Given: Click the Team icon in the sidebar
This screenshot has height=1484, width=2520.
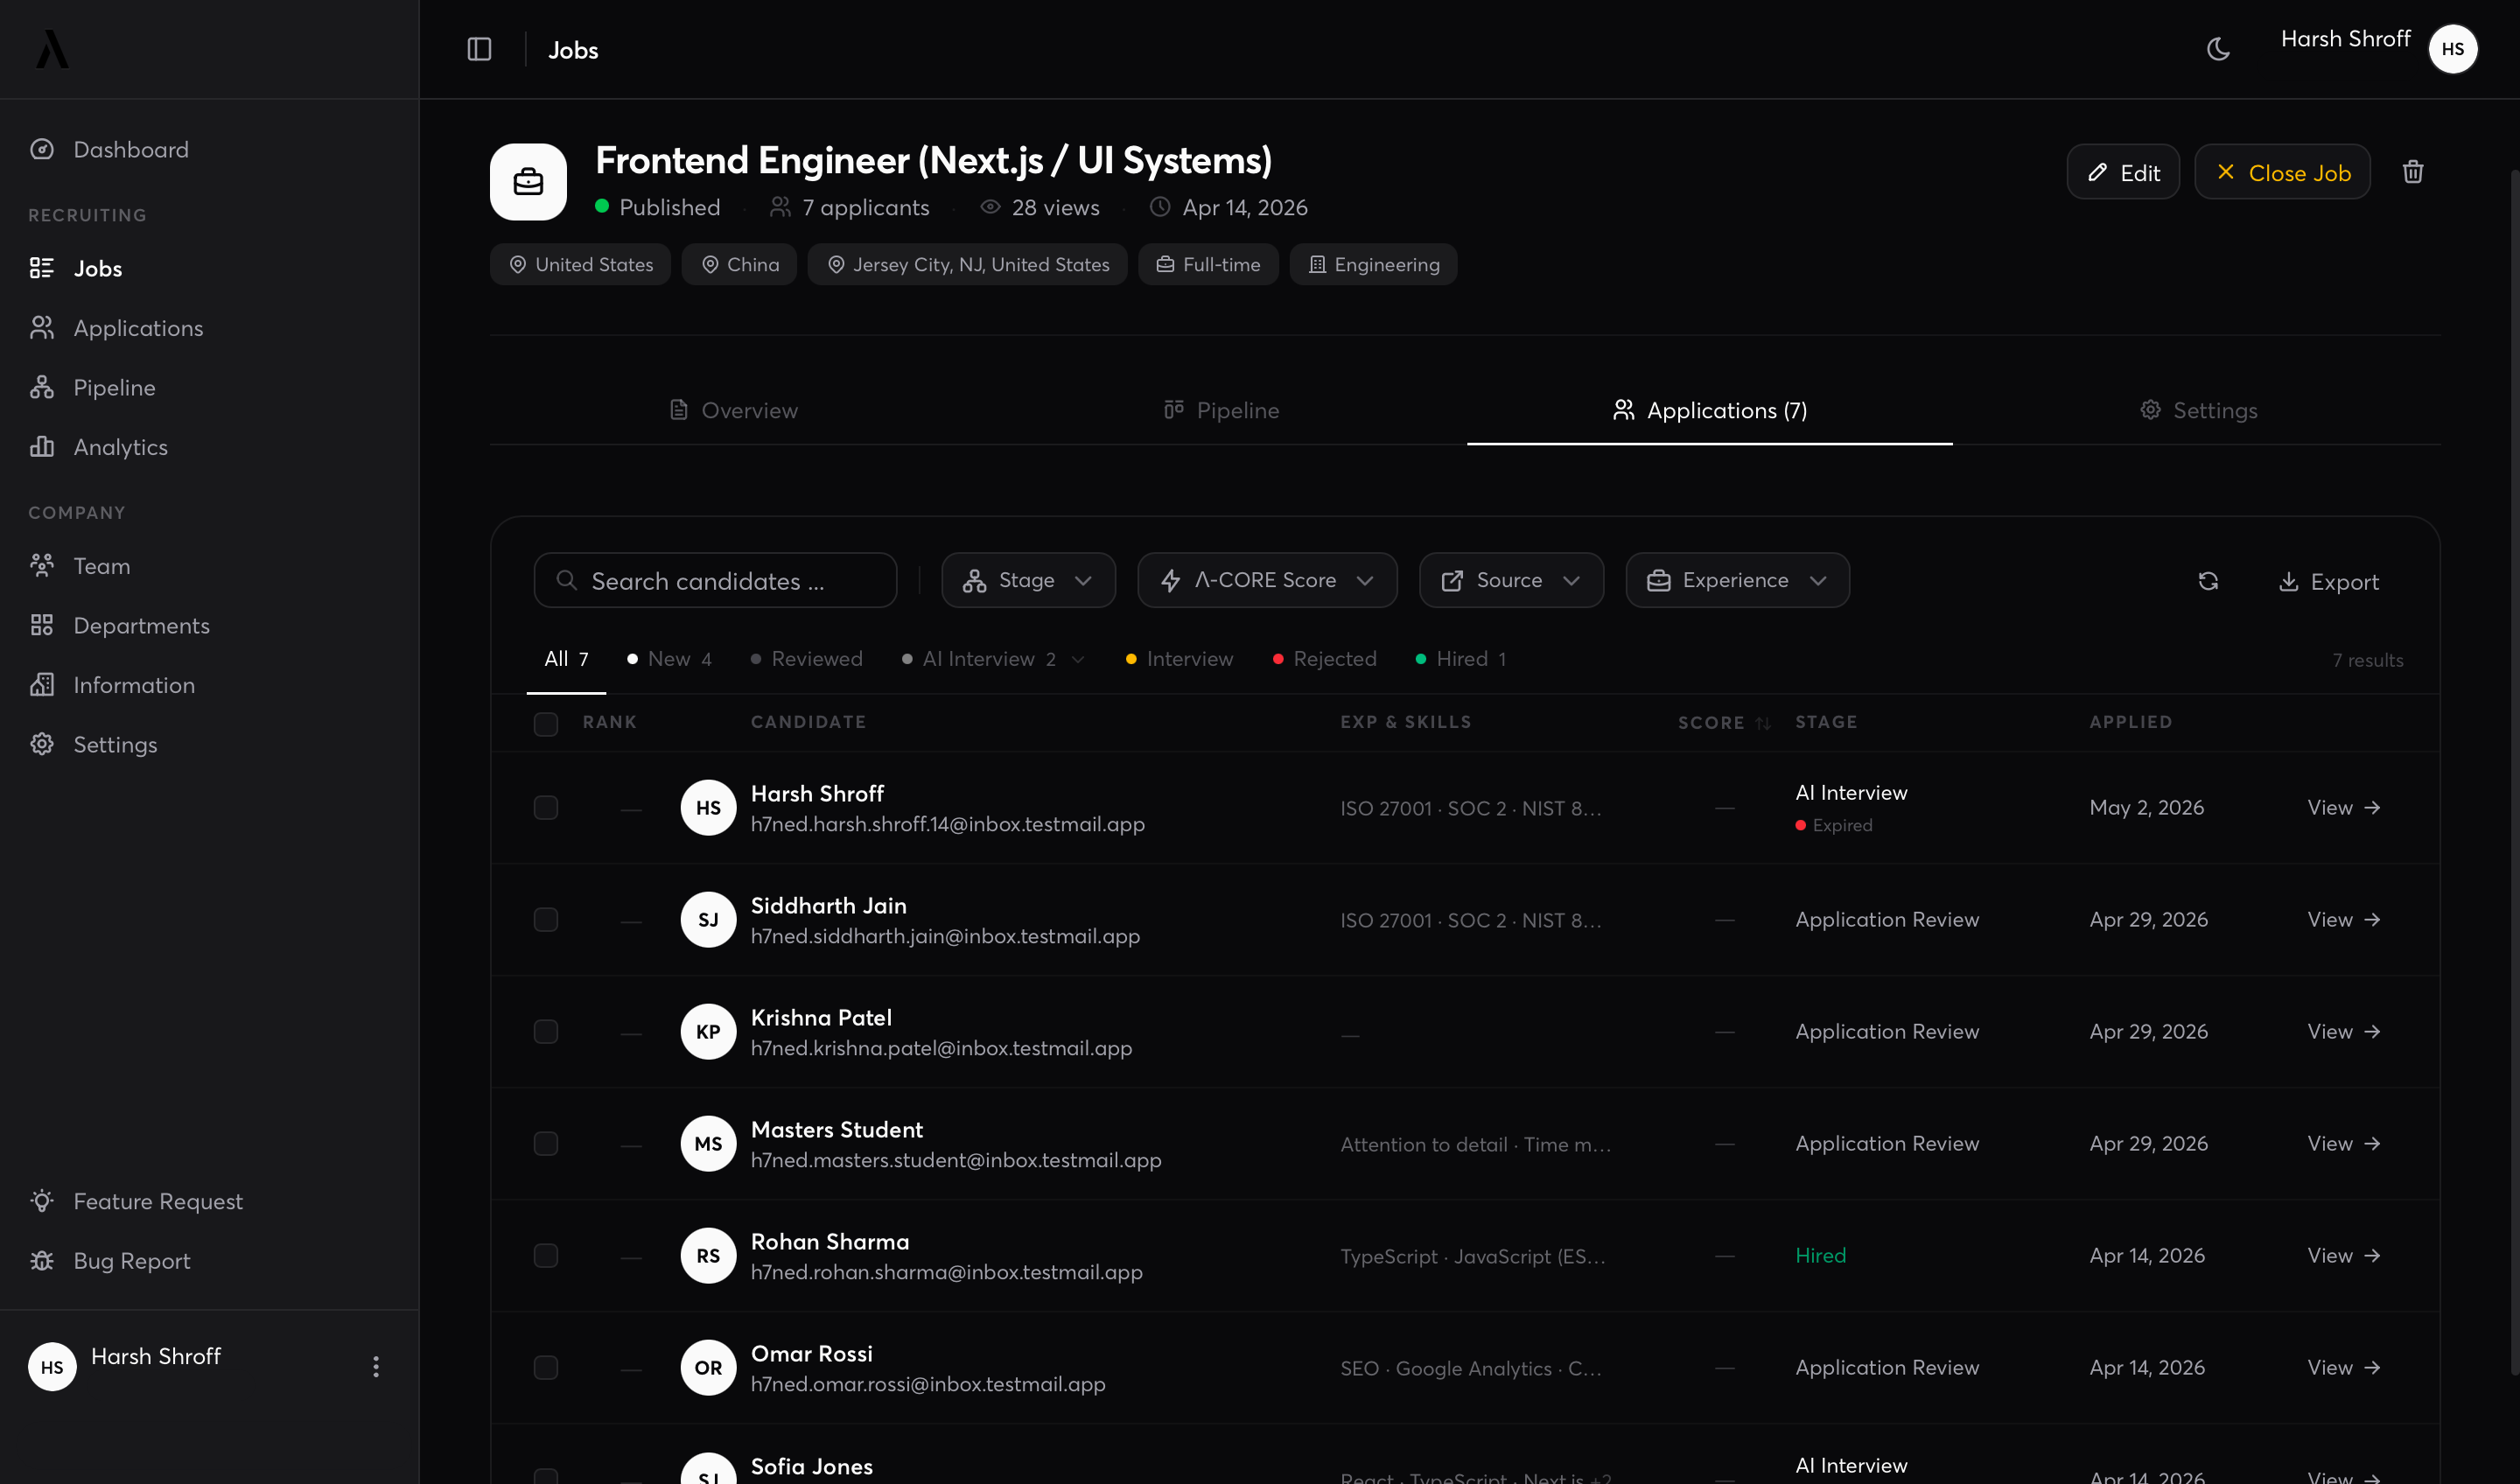Looking at the screenshot, I should click(x=42, y=565).
